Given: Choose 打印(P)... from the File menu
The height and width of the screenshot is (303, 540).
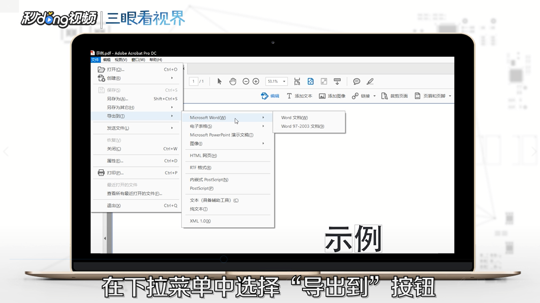Looking at the screenshot, I should click(x=137, y=173).
